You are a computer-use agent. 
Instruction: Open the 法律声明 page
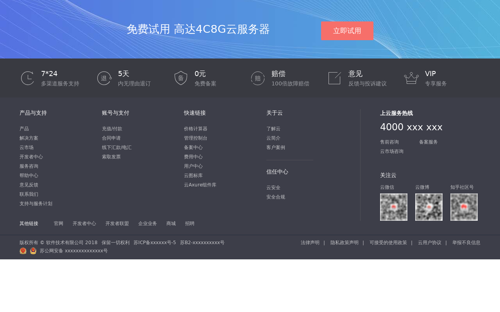coord(310,242)
